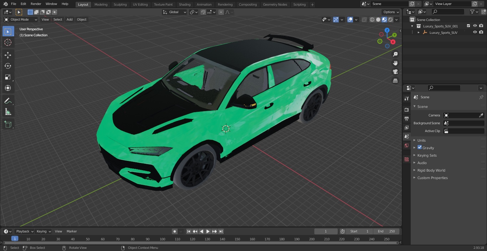This screenshot has height=251, width=487.
Task: Activate the Rotate tool
Action: (x=8, y=66)
